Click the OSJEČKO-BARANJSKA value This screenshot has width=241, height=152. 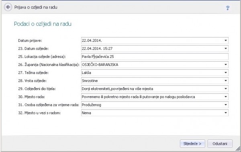100,65
